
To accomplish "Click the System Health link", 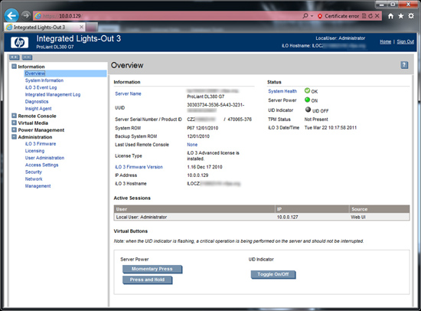I will [282, 91].
